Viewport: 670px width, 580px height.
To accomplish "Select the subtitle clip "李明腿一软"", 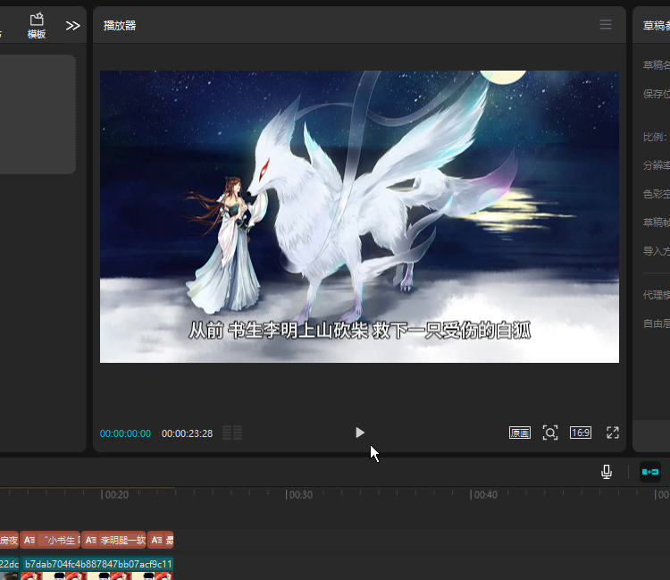I will click(113, 541).
